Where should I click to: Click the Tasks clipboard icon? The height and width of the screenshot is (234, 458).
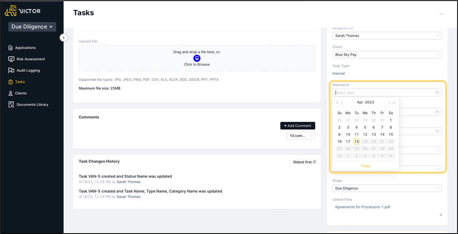(11, 82)
